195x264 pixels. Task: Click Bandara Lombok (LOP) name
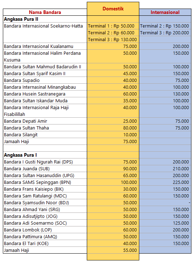[x=28, y=230]
